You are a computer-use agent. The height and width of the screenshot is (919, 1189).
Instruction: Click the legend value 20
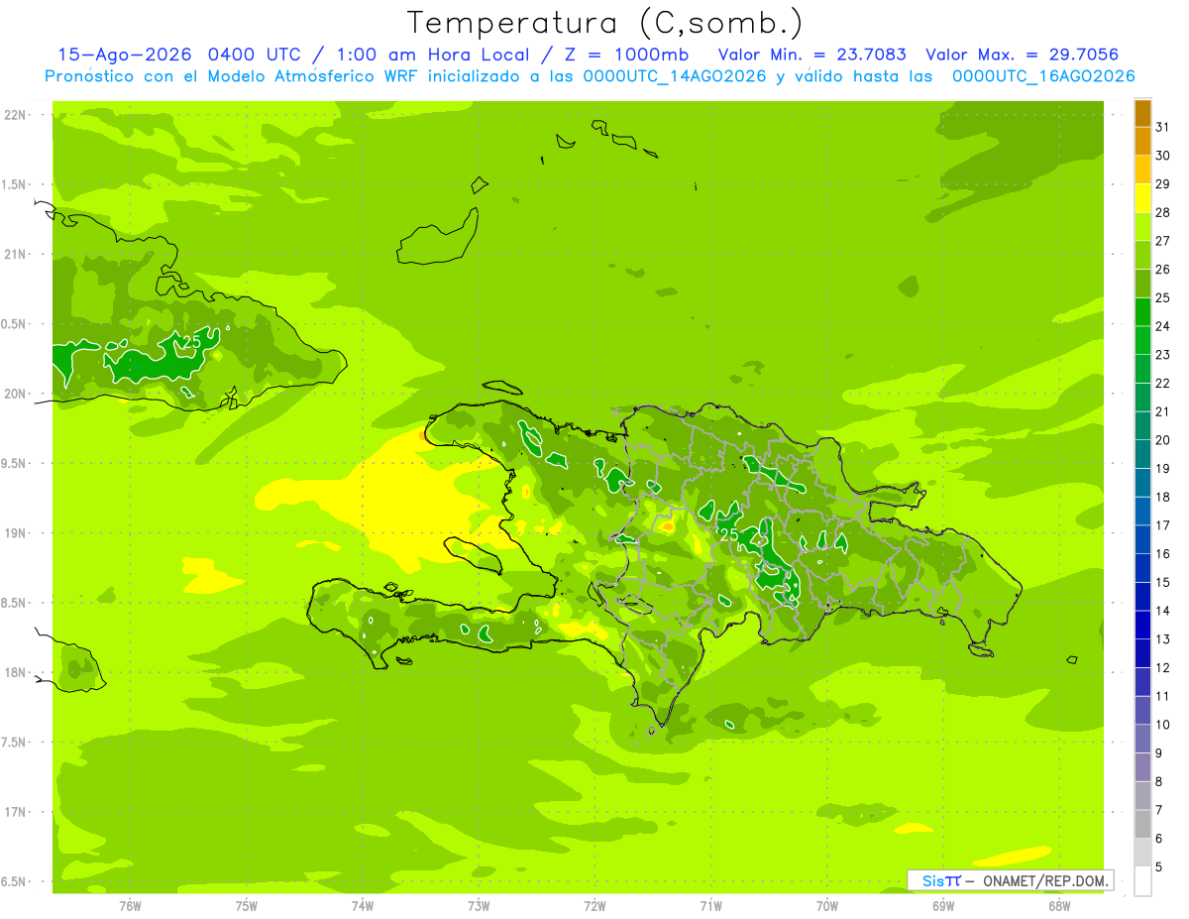click(1163, 440)
